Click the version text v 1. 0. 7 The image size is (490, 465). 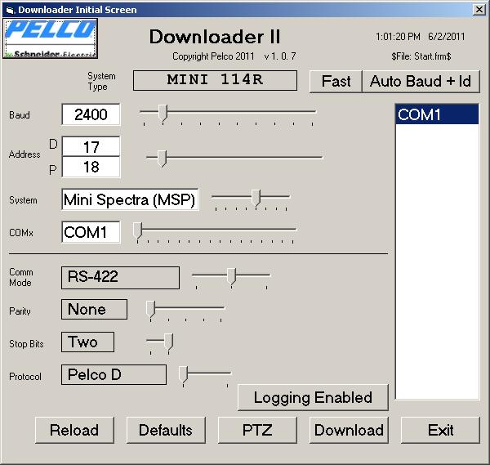[x=279, y=56]
